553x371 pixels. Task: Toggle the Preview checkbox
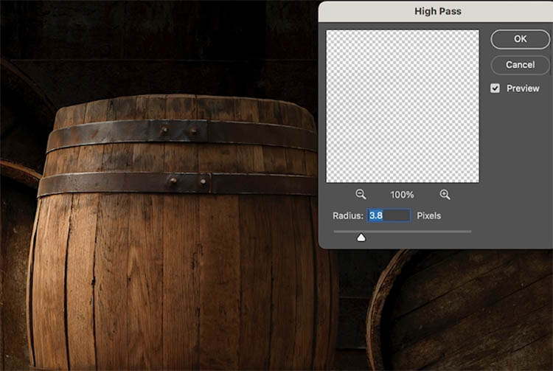point(495,89)
